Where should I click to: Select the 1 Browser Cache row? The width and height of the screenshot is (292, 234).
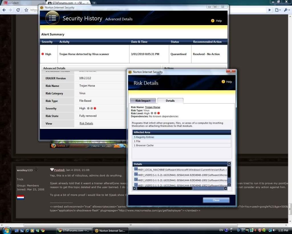click(182, 145)
